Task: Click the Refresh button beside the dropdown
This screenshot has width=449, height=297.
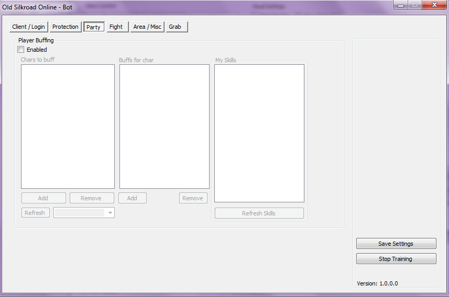Action: click(35, 213)
